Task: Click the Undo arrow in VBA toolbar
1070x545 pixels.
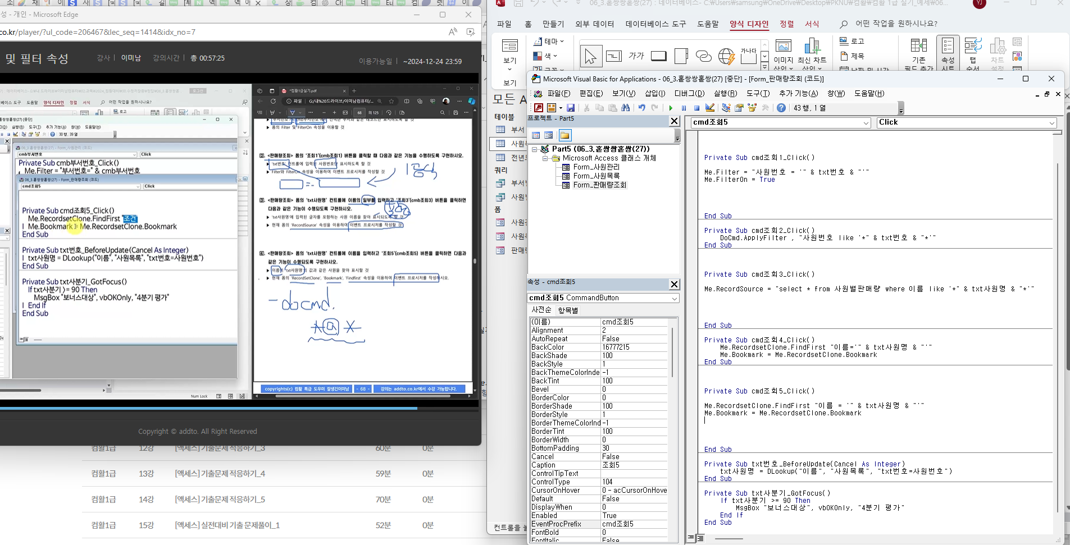Action: click(x=641, y=108)
